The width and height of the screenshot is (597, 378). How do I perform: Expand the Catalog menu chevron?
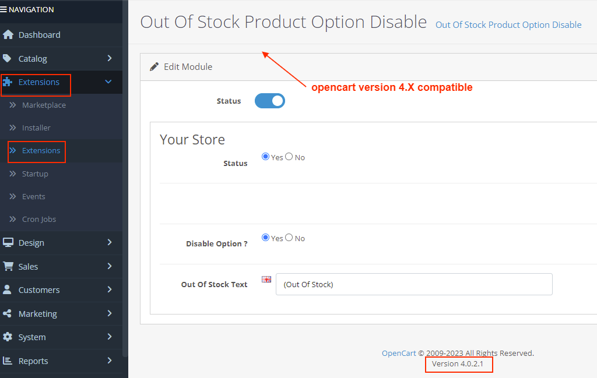coord(109,58)
